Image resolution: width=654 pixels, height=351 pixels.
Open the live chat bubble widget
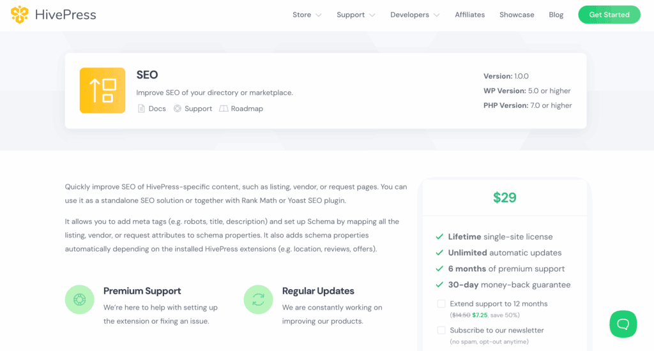coord(623,324)
